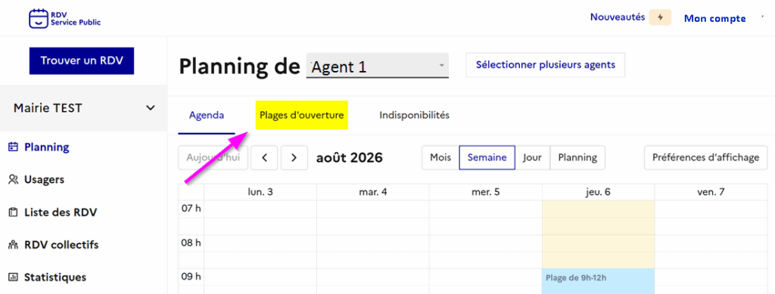
Task: Open RDV collectifs in sidebar
Action: pos(61,245)
